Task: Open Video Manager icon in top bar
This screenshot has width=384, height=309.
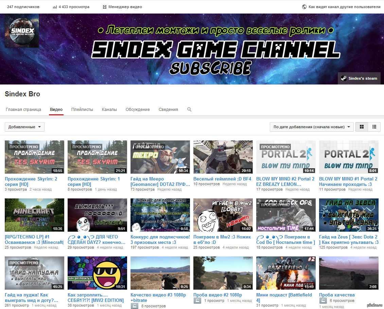Action: click(105, 7)
